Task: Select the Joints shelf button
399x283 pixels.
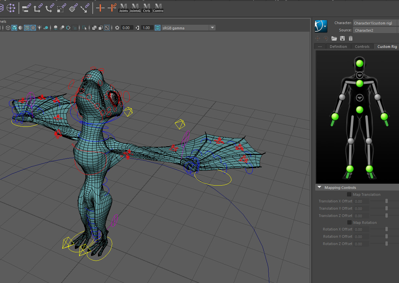Action: [x=123, y=7]
